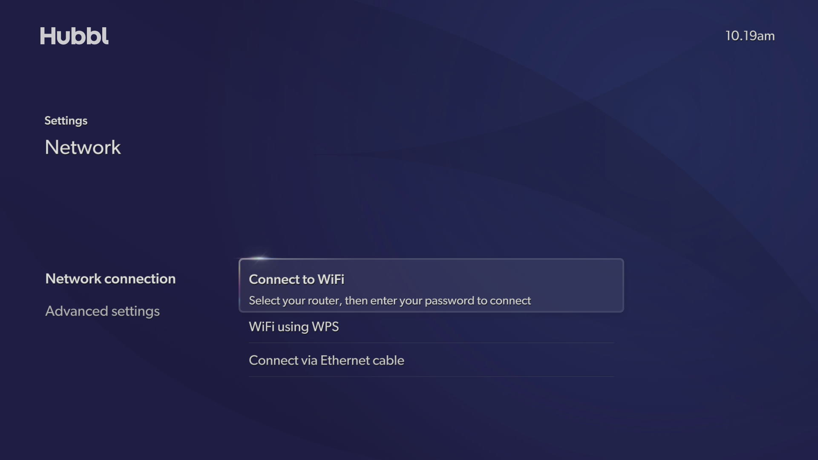
Task: Select WiFi using WPS
Action: coord(431,327)
